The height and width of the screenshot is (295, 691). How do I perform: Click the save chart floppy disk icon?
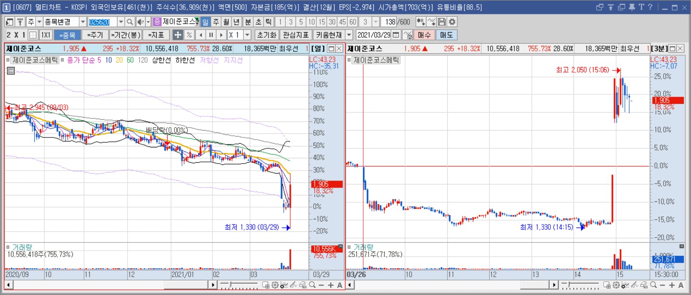(442, 22)
